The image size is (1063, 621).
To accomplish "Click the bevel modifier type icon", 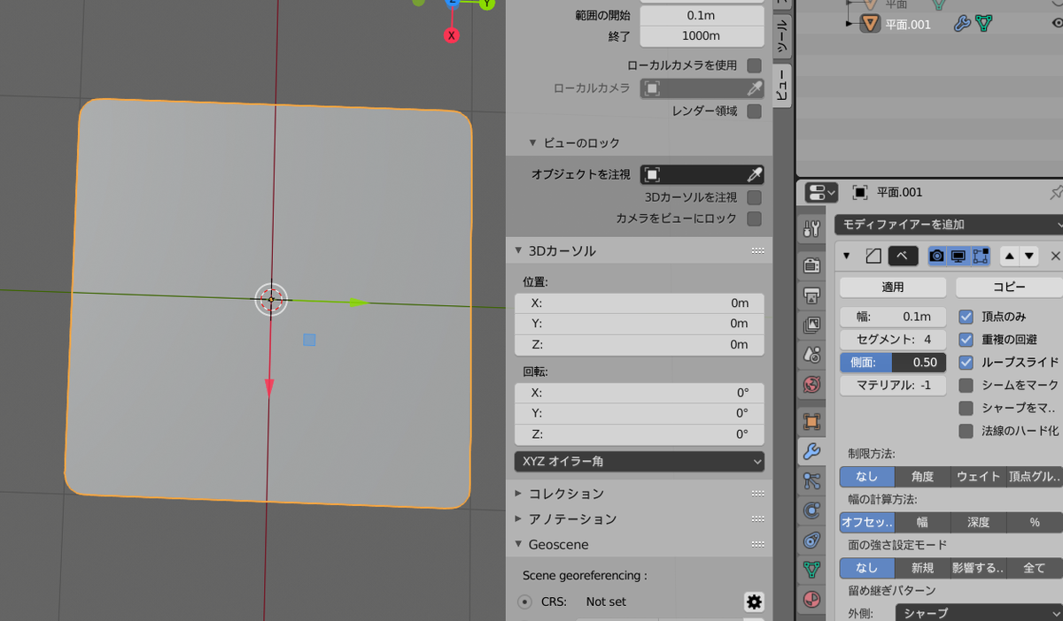I will point(873,256).
